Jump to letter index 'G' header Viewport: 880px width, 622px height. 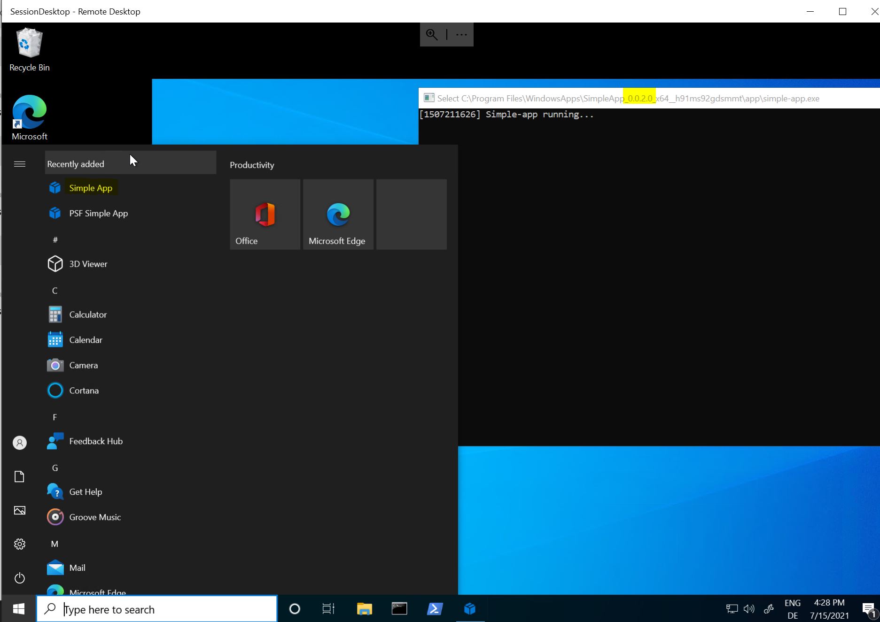pos(55,468)
